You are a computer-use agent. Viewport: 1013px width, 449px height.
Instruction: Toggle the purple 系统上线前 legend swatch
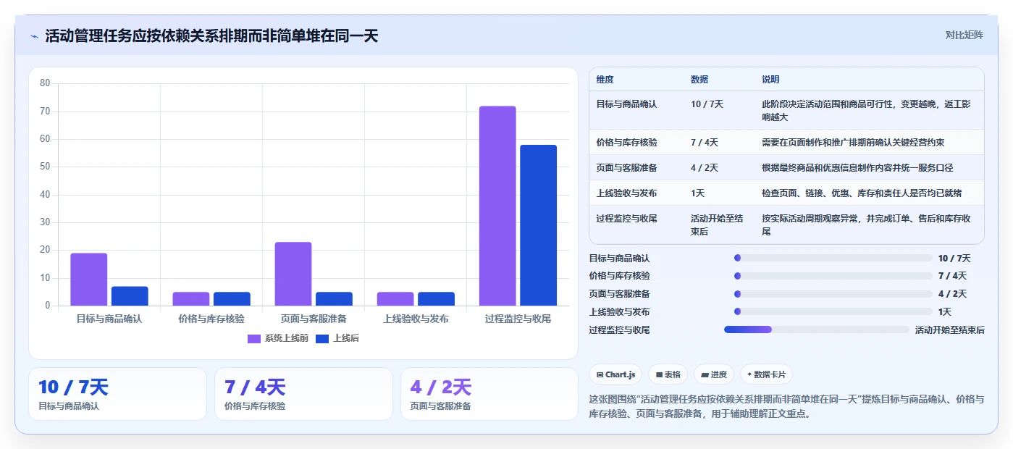(254, 338)
